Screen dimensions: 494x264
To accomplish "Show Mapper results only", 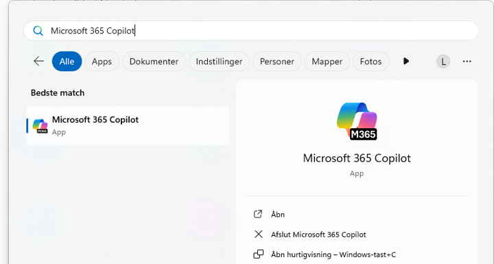I will coord(327,62).
